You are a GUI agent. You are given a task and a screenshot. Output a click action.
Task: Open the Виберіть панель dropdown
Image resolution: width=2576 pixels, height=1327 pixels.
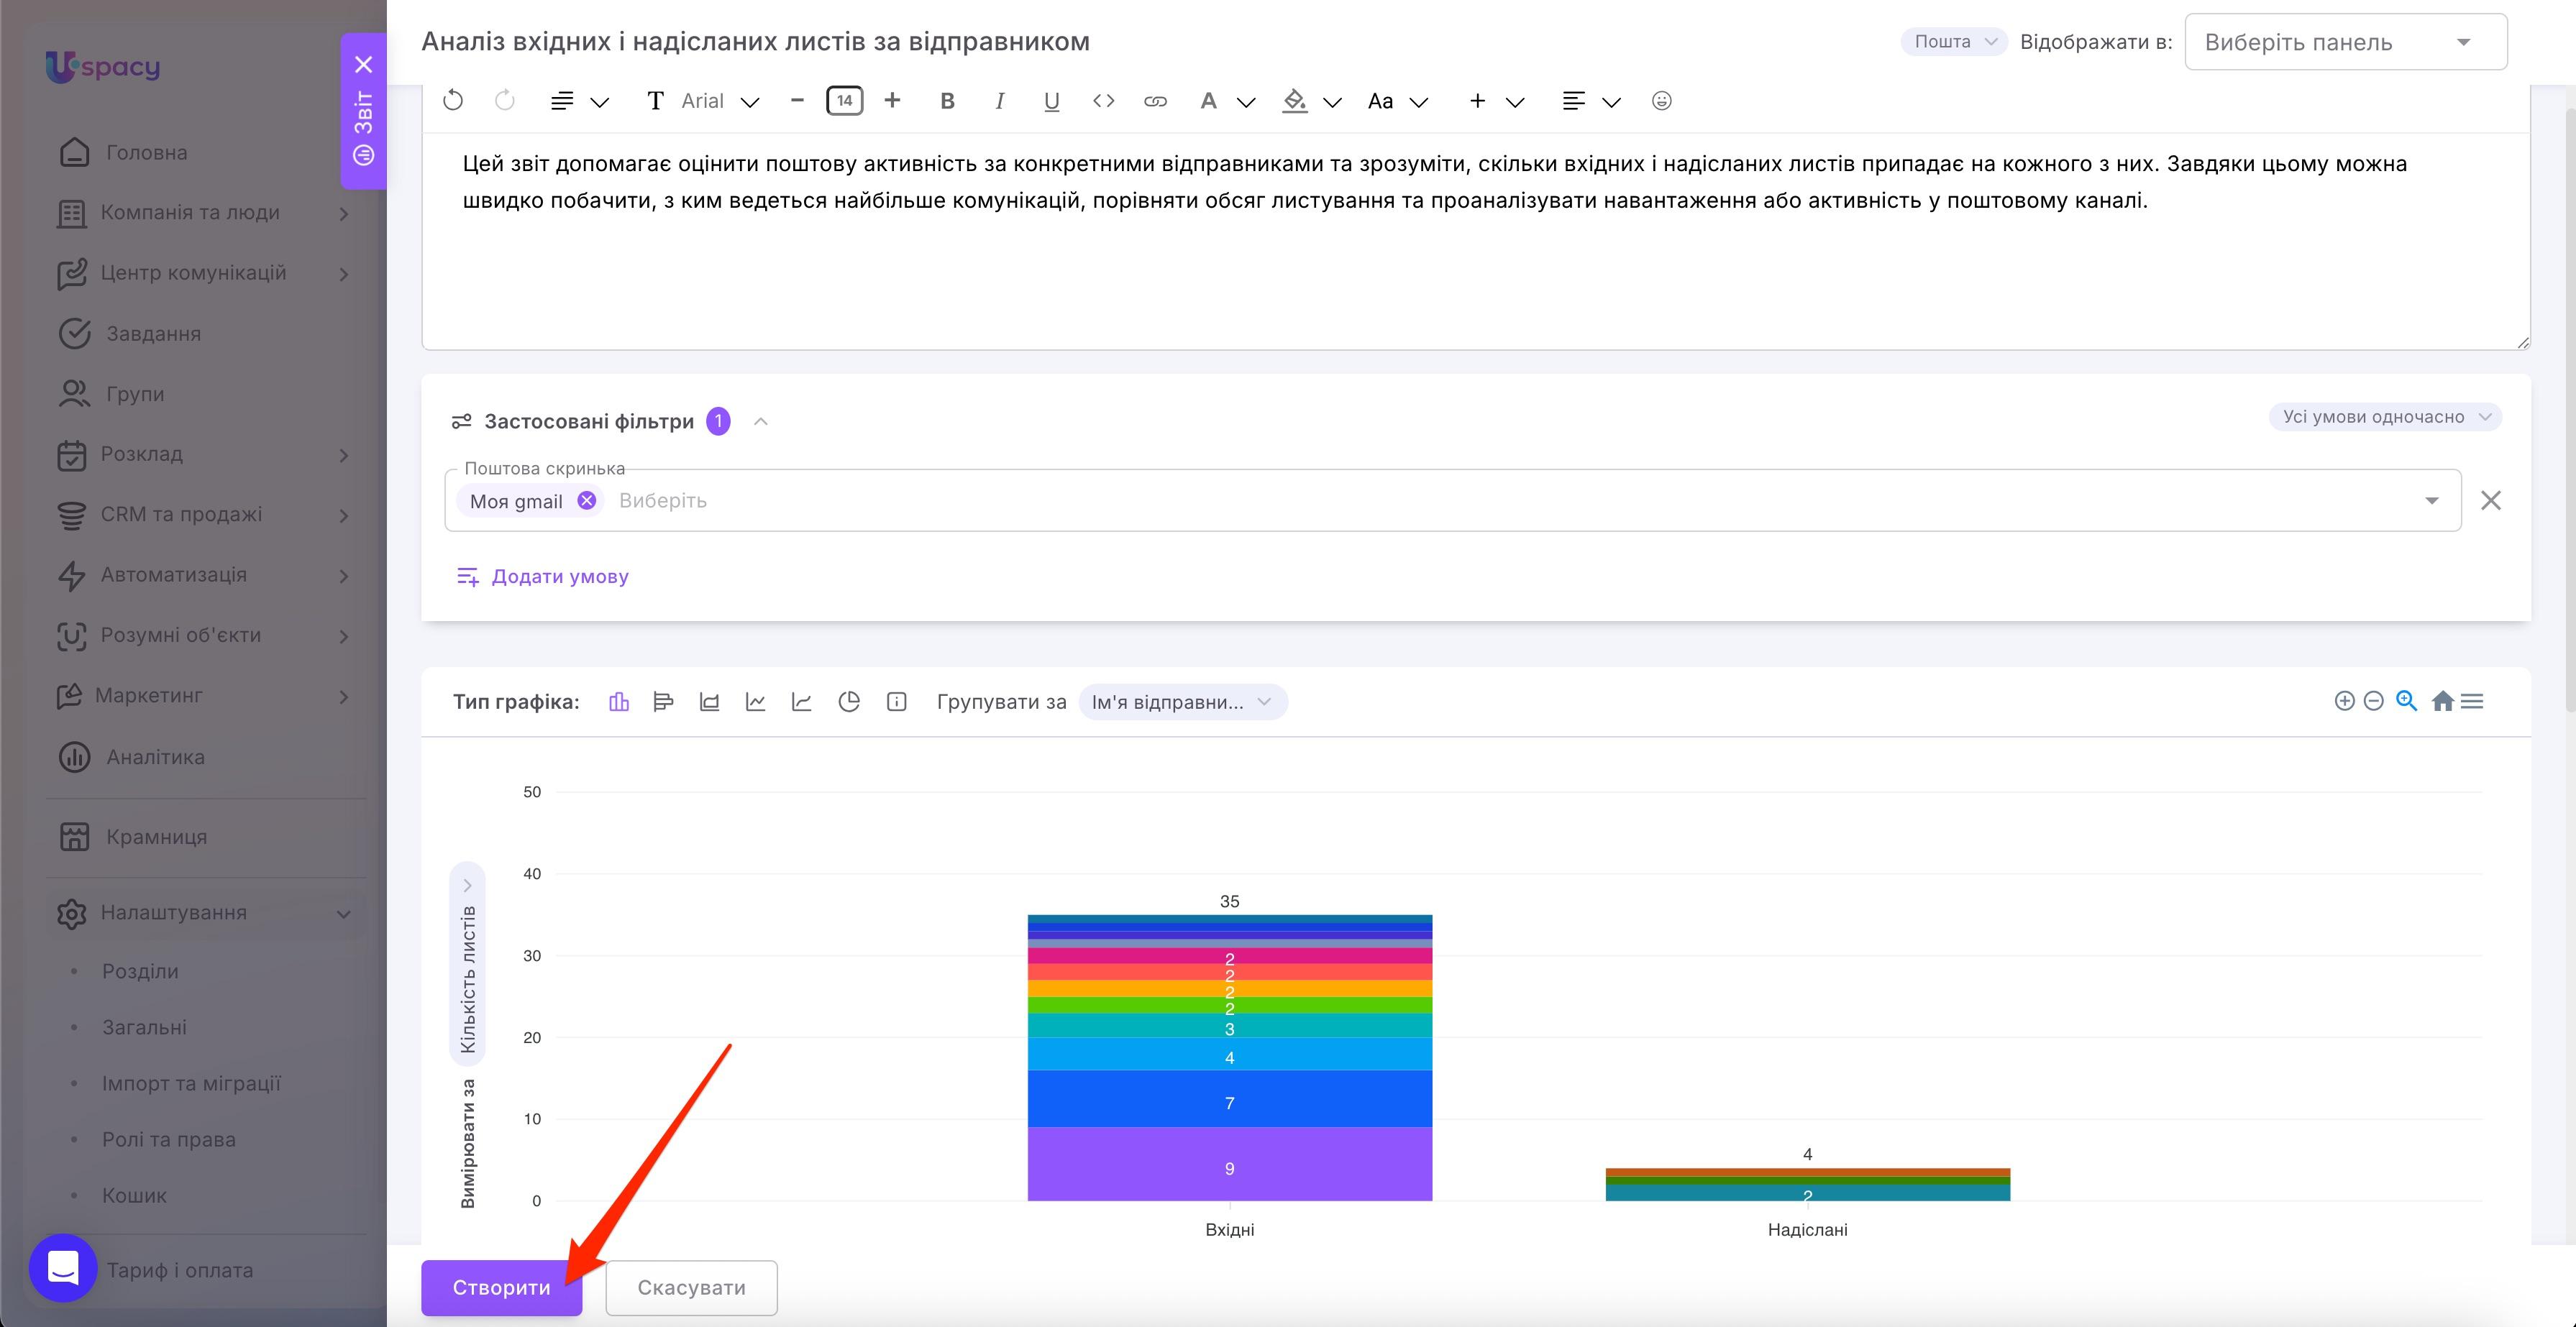pos(2345,42)
